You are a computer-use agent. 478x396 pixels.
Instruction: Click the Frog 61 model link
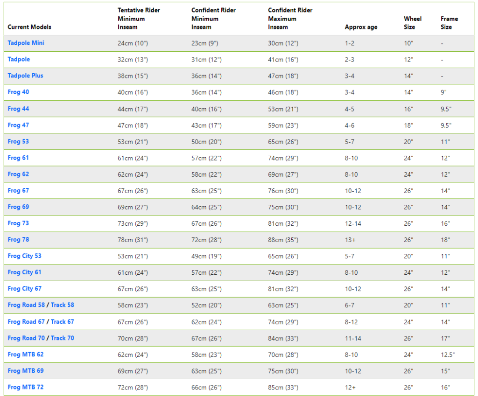pyautogui.click(x=18, y=158)
